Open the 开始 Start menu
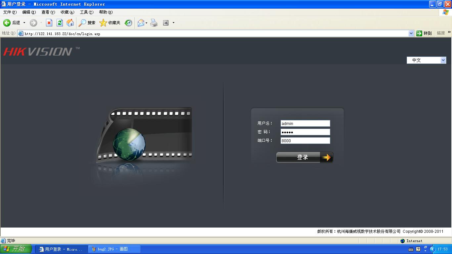Screen dimensions: 452x254 click(16, 249)
